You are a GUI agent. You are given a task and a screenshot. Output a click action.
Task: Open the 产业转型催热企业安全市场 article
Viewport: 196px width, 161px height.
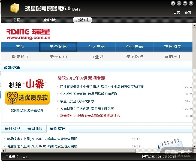[x=102, y=87]
